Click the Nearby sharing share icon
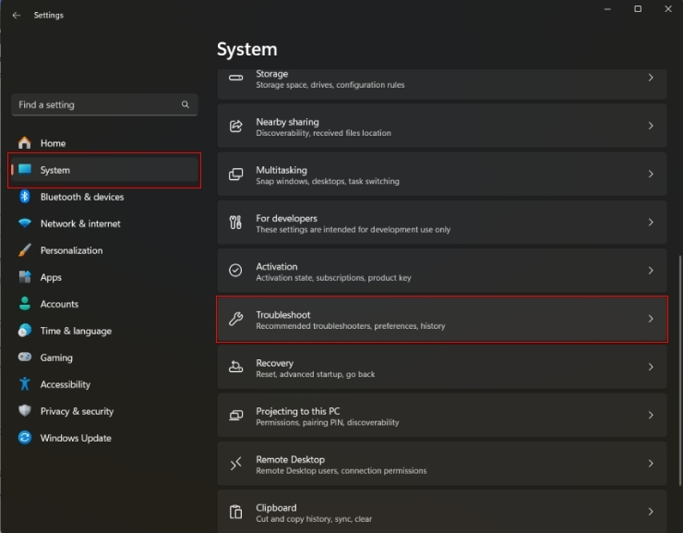This screenshot has width=683, height=533. [235, 126]
